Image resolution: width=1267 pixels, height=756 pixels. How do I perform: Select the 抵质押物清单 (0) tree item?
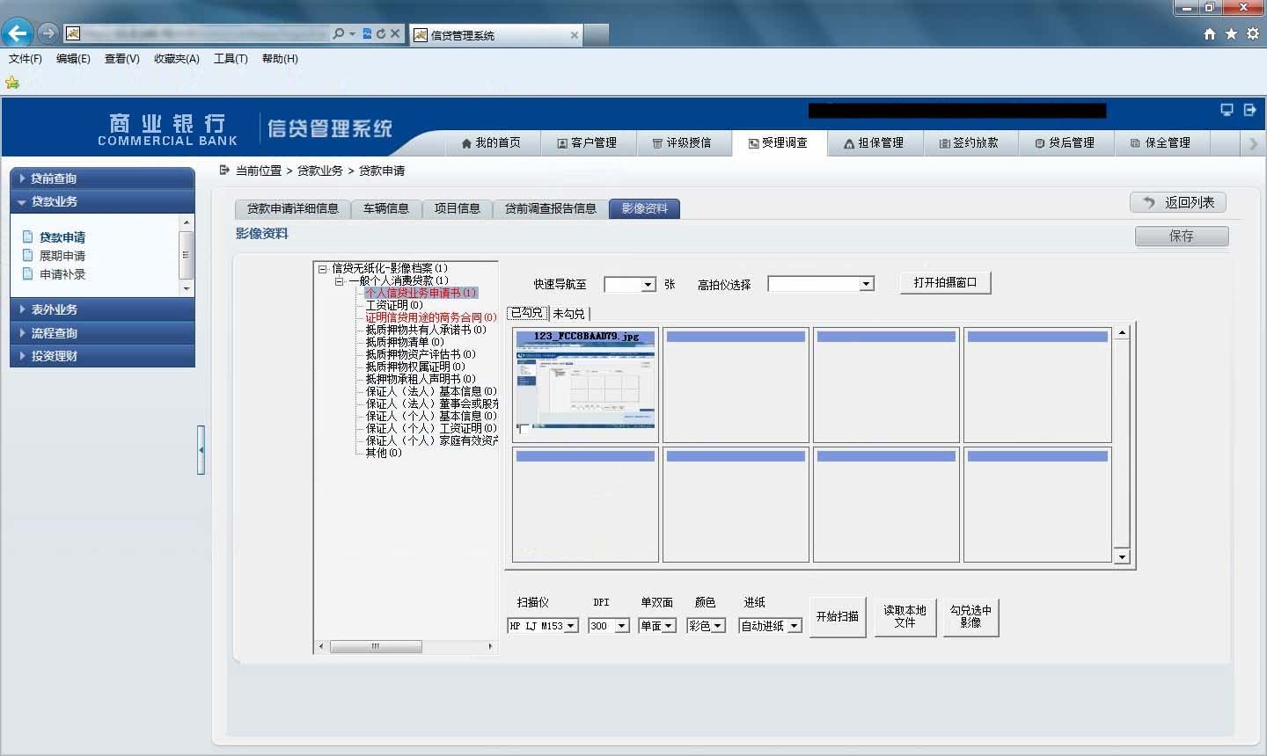pos(405,342)
